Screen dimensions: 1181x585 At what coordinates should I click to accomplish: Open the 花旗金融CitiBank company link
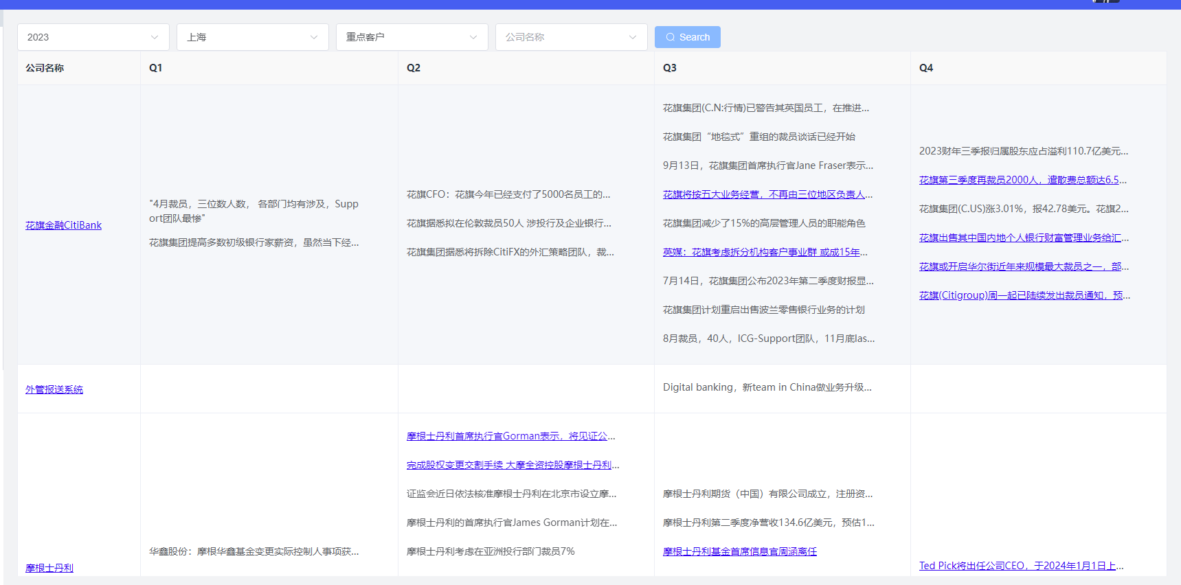pyautogui.click(x=63, y=225)
